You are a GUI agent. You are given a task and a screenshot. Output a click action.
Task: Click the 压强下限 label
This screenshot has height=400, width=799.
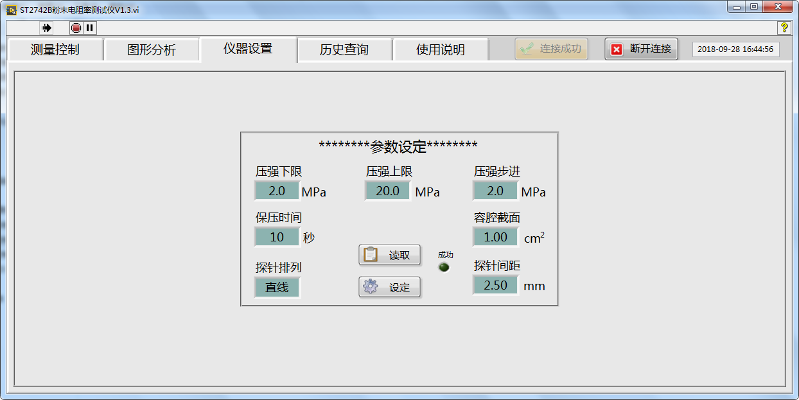(279, 172)
